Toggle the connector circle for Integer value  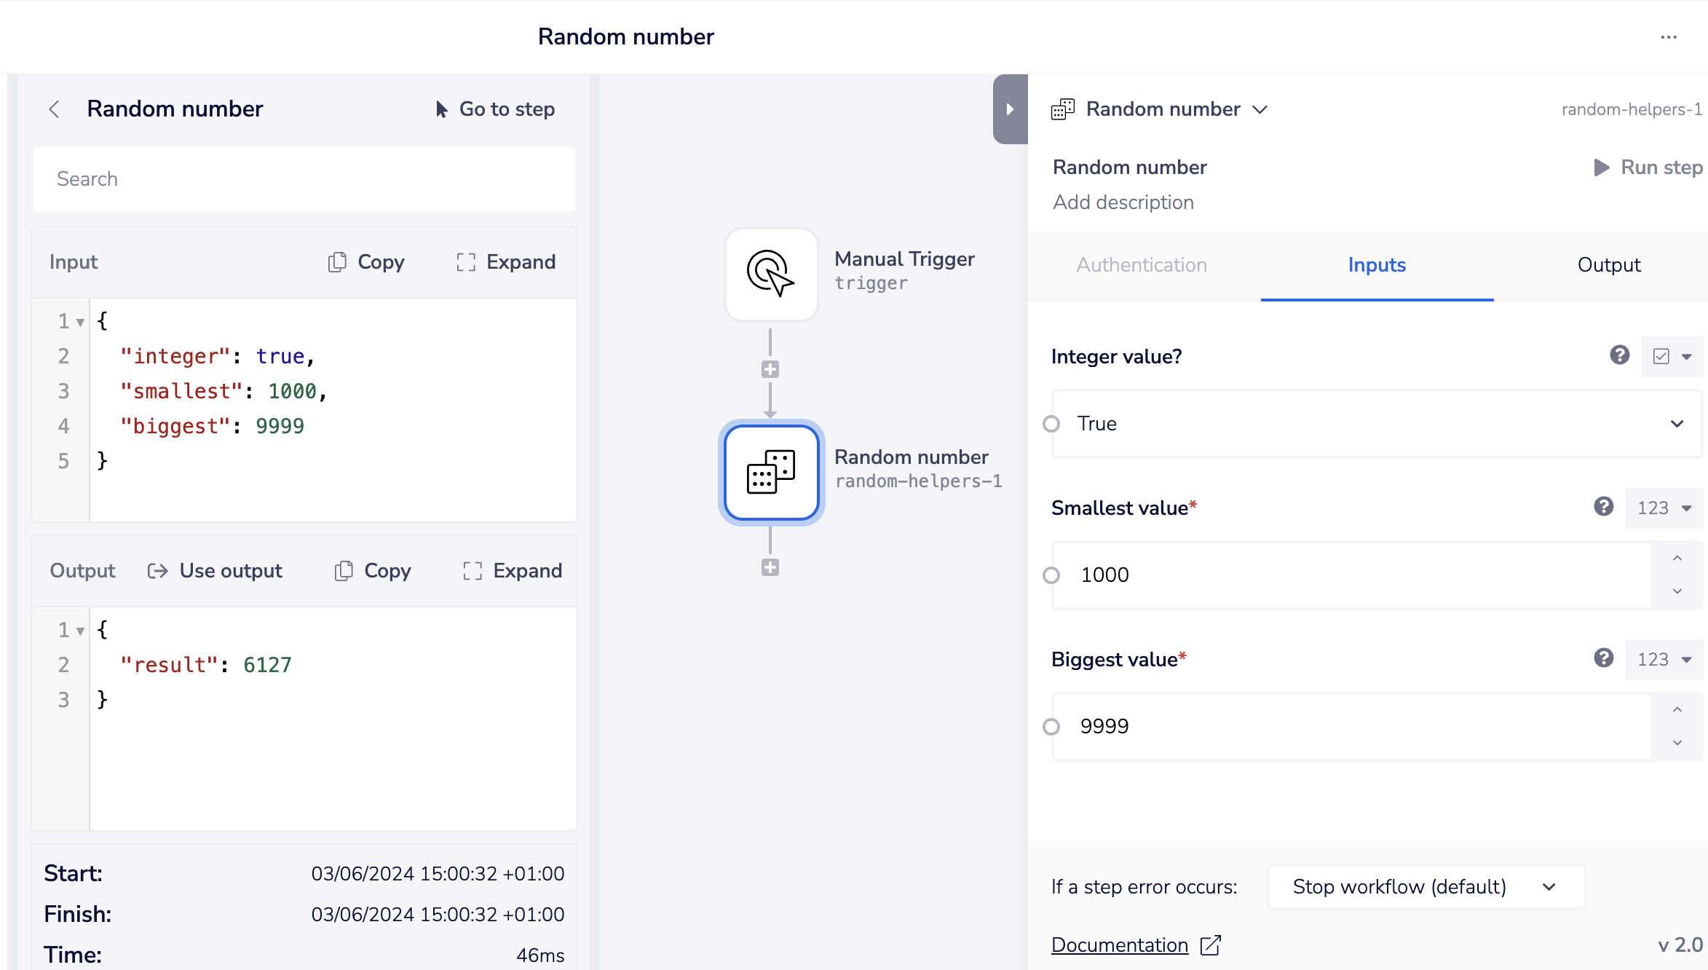pos(1051,424)
